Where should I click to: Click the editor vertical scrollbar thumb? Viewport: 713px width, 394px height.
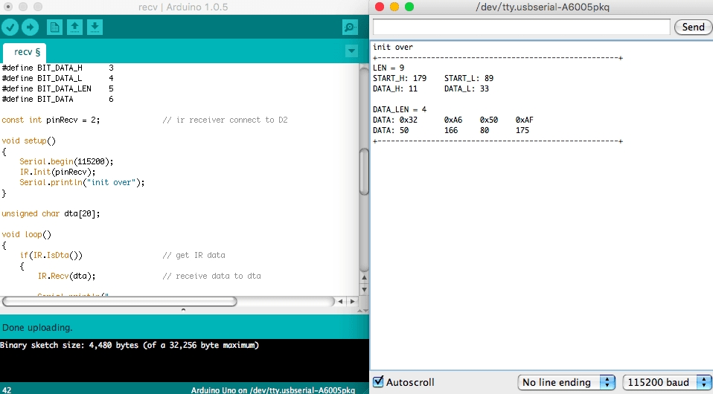tap(364, 171)
